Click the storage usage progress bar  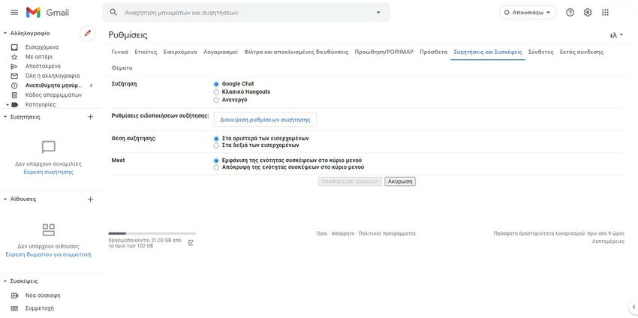(152, 233)
